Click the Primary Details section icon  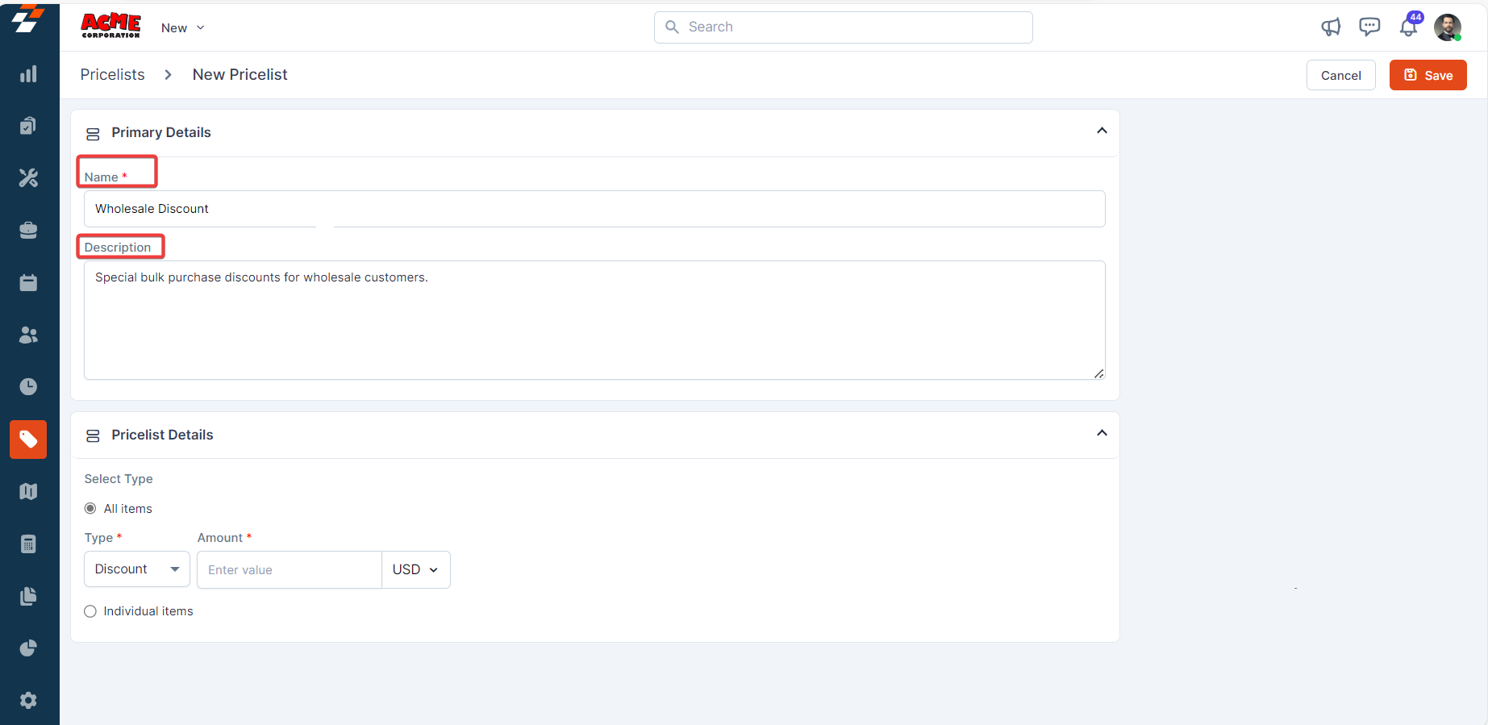pos(93,134)
